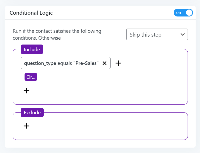Viewport: 200px width, 153px height.
Task: Add a condition under the Or divider
Action: pos(26,91)
